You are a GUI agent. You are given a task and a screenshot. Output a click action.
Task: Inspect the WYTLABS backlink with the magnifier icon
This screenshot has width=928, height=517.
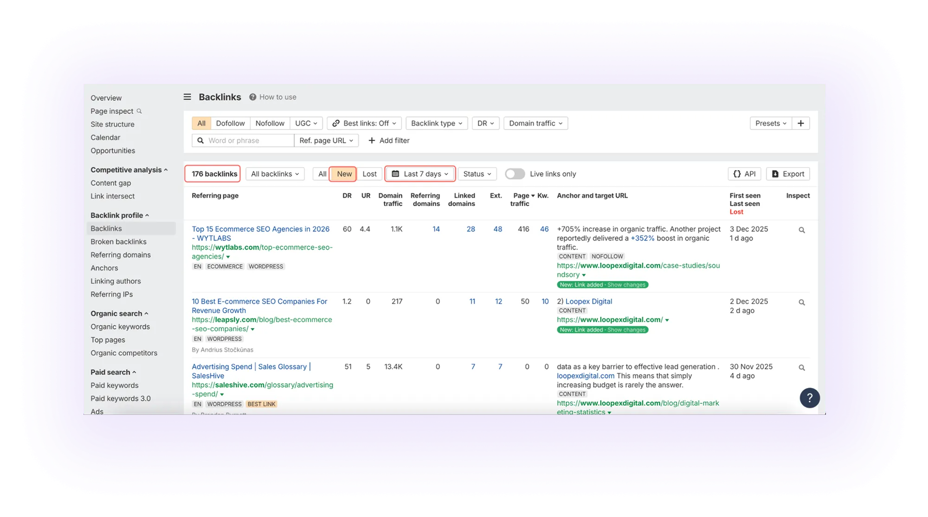tap(802, 230)
